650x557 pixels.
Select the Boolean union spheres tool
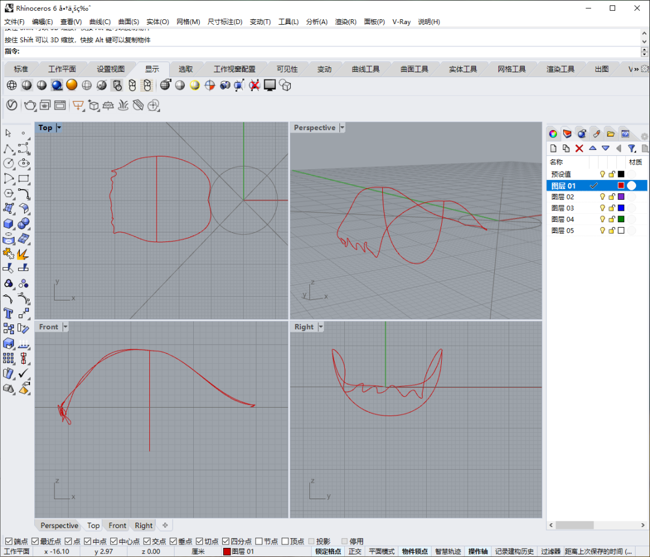point(23,223)
